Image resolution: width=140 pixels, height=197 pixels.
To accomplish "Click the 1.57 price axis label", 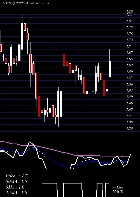I will pos(130,78).
